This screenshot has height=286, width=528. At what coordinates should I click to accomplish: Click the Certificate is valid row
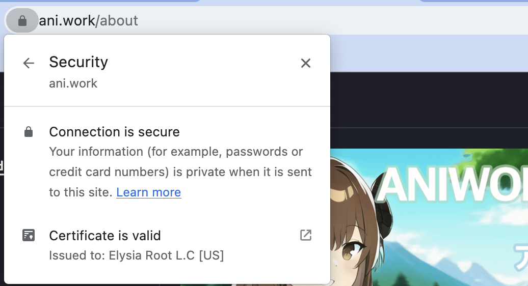click(153, 244)
